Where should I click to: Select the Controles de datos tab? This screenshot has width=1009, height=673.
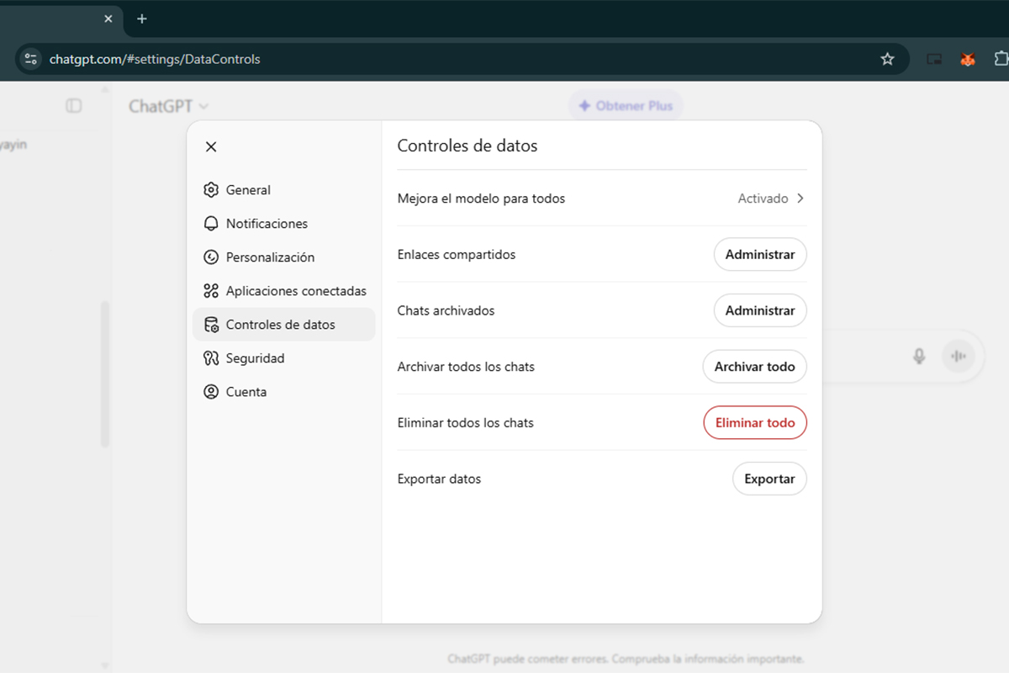point(283,325)
